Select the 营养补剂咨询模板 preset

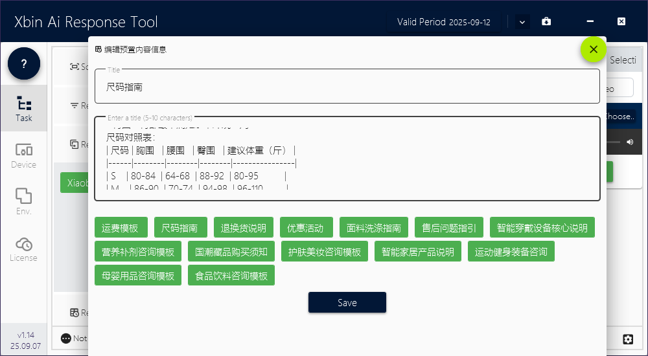(x=138, y=252)
